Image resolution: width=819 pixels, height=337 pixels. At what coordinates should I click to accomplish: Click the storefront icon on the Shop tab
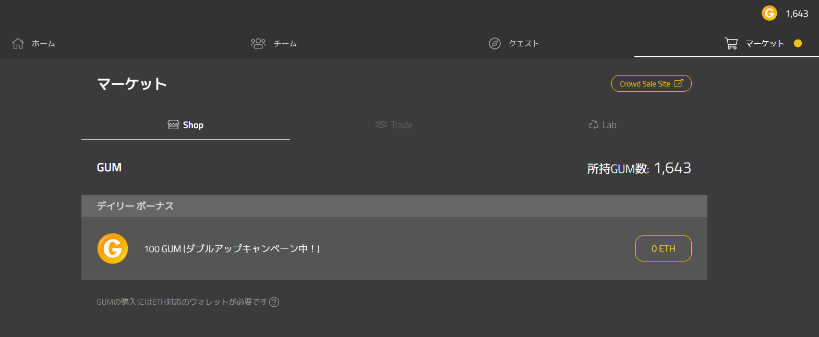click(173, 124)
